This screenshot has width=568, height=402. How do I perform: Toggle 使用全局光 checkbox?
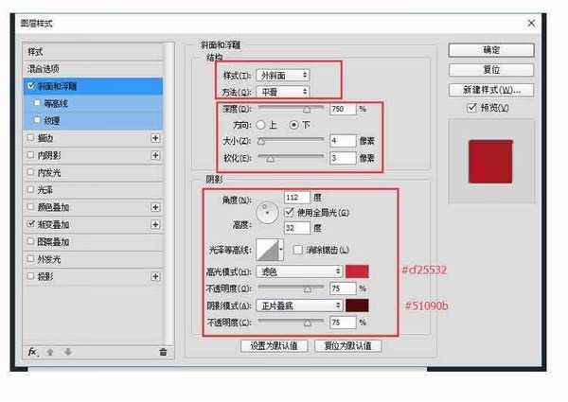(x=289, y=212)
